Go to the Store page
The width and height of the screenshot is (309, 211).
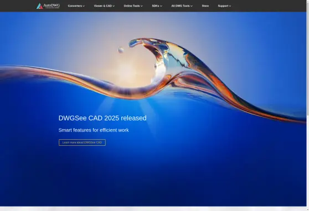[x=205, y=6]
